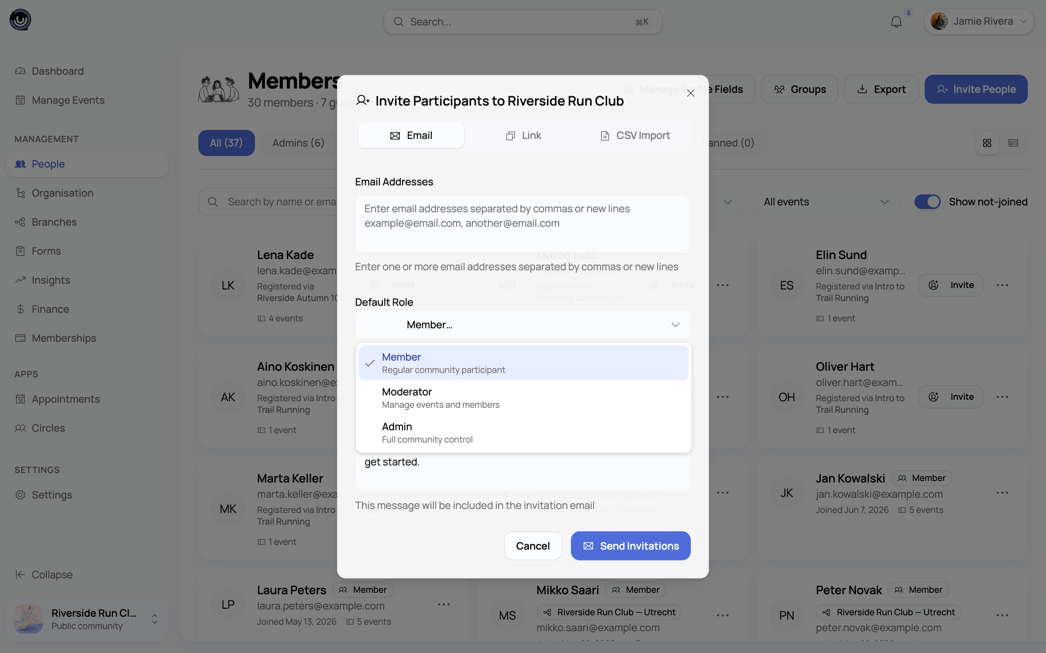Click the Member badge on Laura Peters
1046x653 pixels.
click(x=362, y=590)
